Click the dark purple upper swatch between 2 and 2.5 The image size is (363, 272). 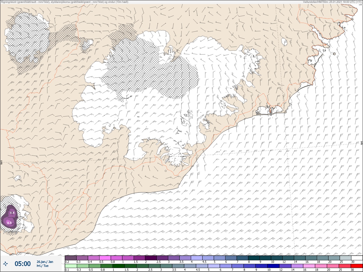click(x=151, y=258)
